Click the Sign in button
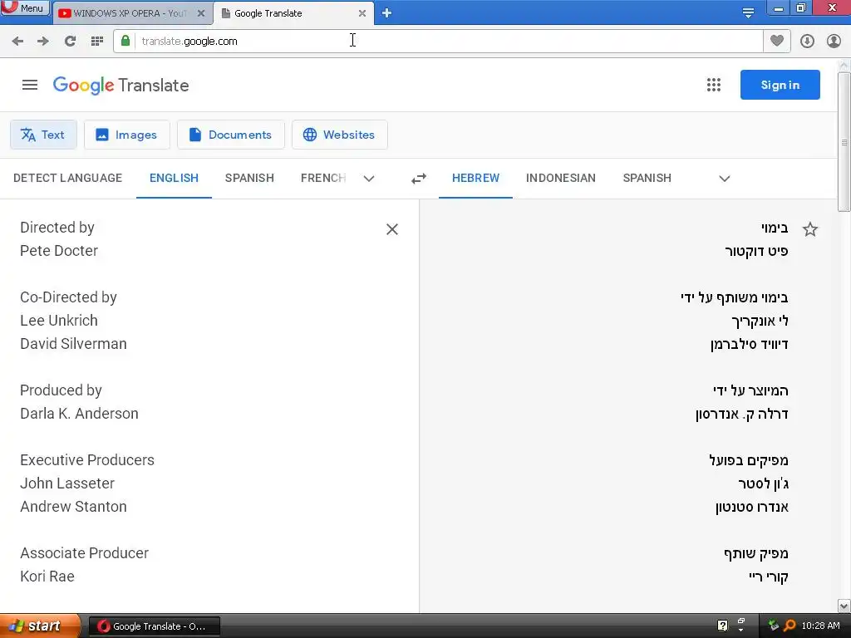Image resolution: width=851 pixels, height=638 pixels. (x=780, y=85)
